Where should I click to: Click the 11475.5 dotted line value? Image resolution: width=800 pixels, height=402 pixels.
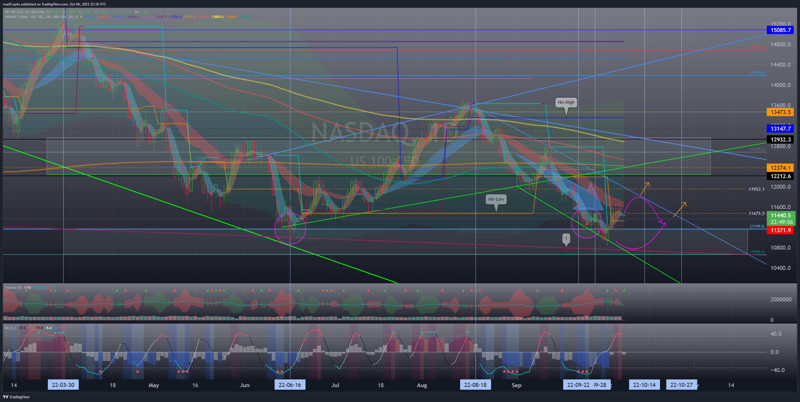pos(756,213)
